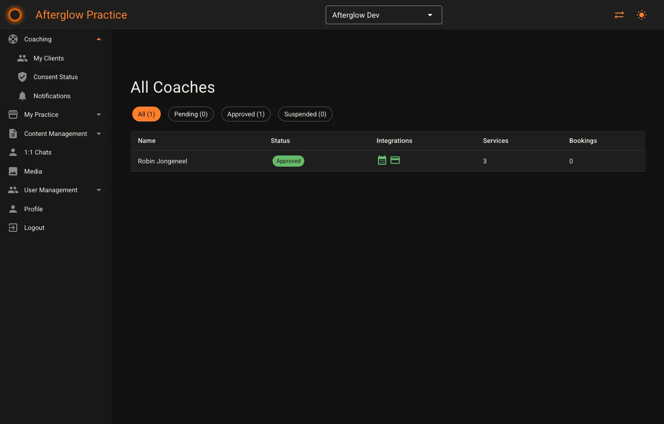Click the Consent Status shield icon
Screen dimensions: 664x424
pyautogui.click(x=22, y=77)
